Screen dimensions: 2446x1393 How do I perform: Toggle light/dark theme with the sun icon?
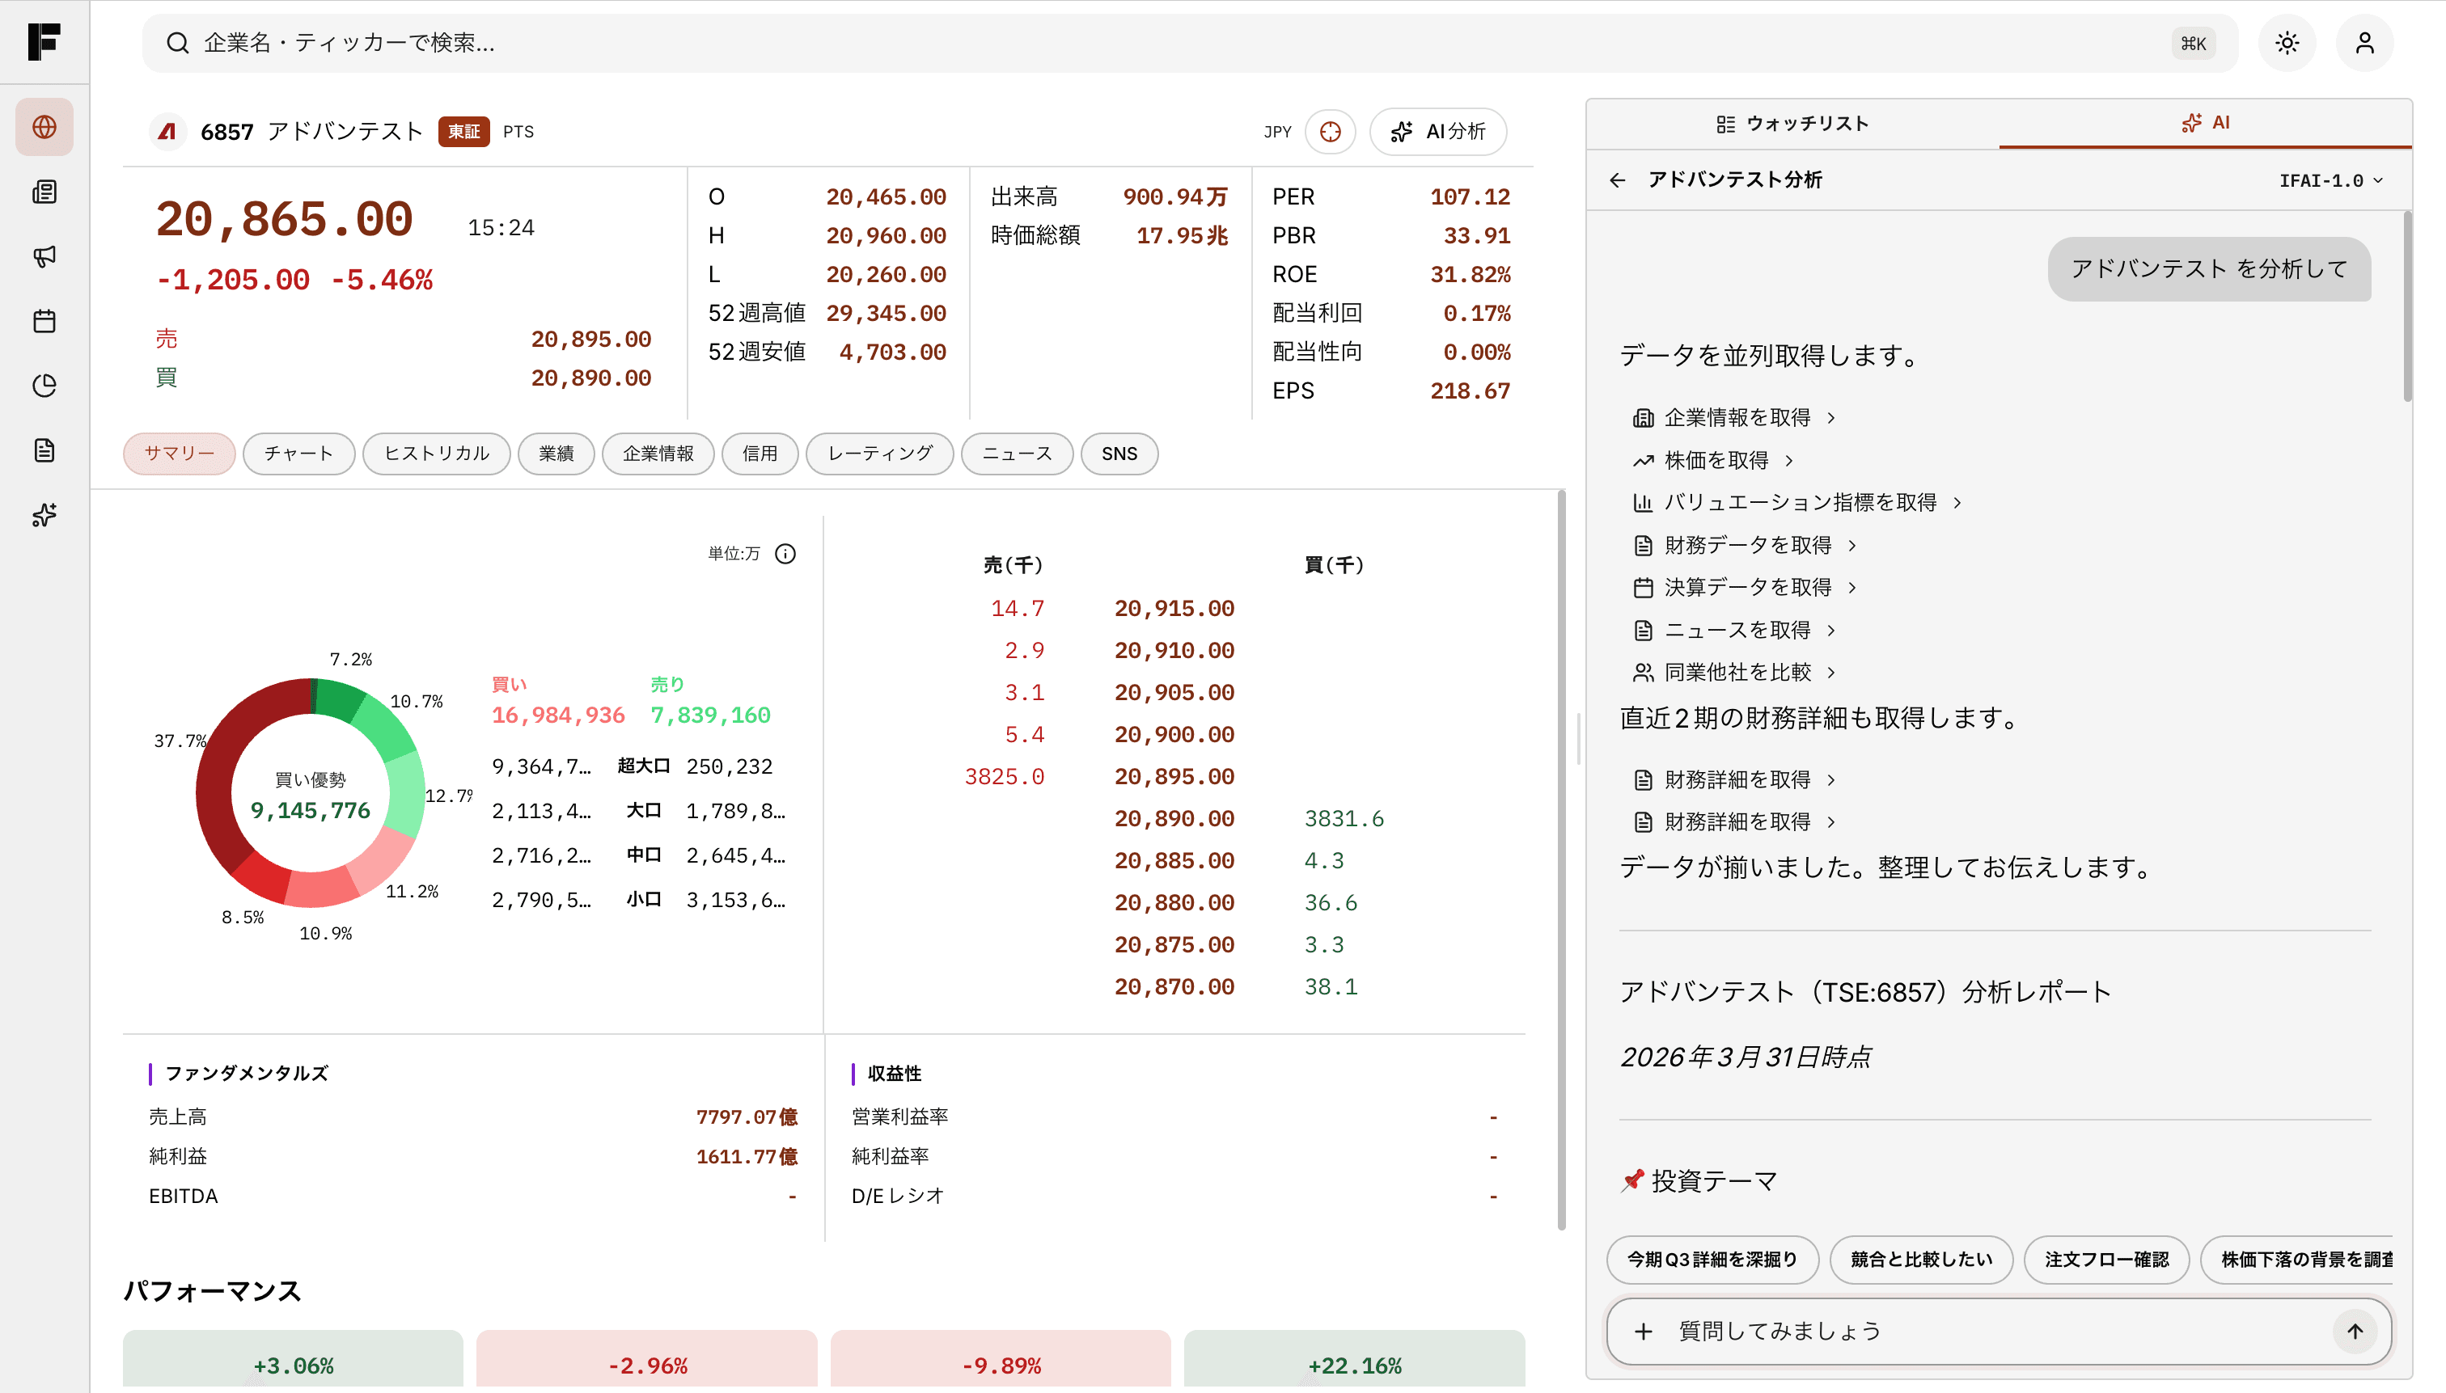(2287, 42)
